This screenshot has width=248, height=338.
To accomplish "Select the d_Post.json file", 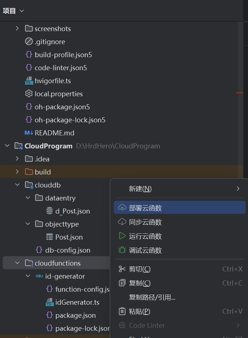I will pos(72,211).
